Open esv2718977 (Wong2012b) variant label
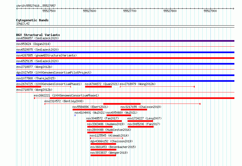Screen dimensions: 242x166 tap(34, 67)
